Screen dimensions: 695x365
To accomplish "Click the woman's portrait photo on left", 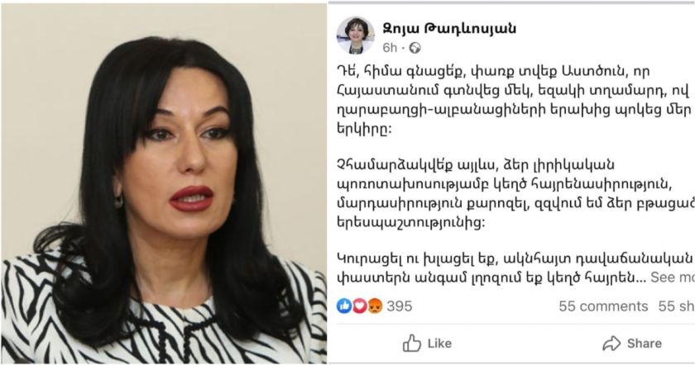I will click(x=164, y=183).
